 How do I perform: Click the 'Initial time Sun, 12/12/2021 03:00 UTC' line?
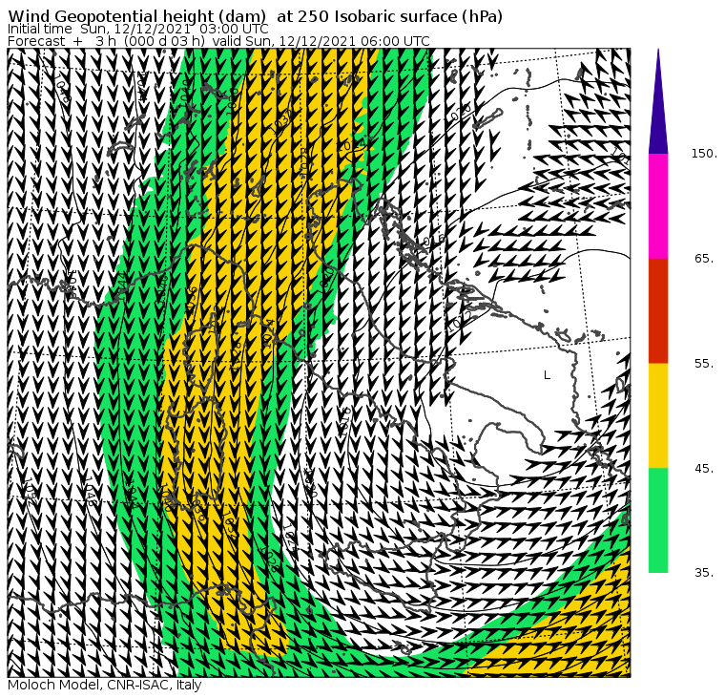(137, 29)
